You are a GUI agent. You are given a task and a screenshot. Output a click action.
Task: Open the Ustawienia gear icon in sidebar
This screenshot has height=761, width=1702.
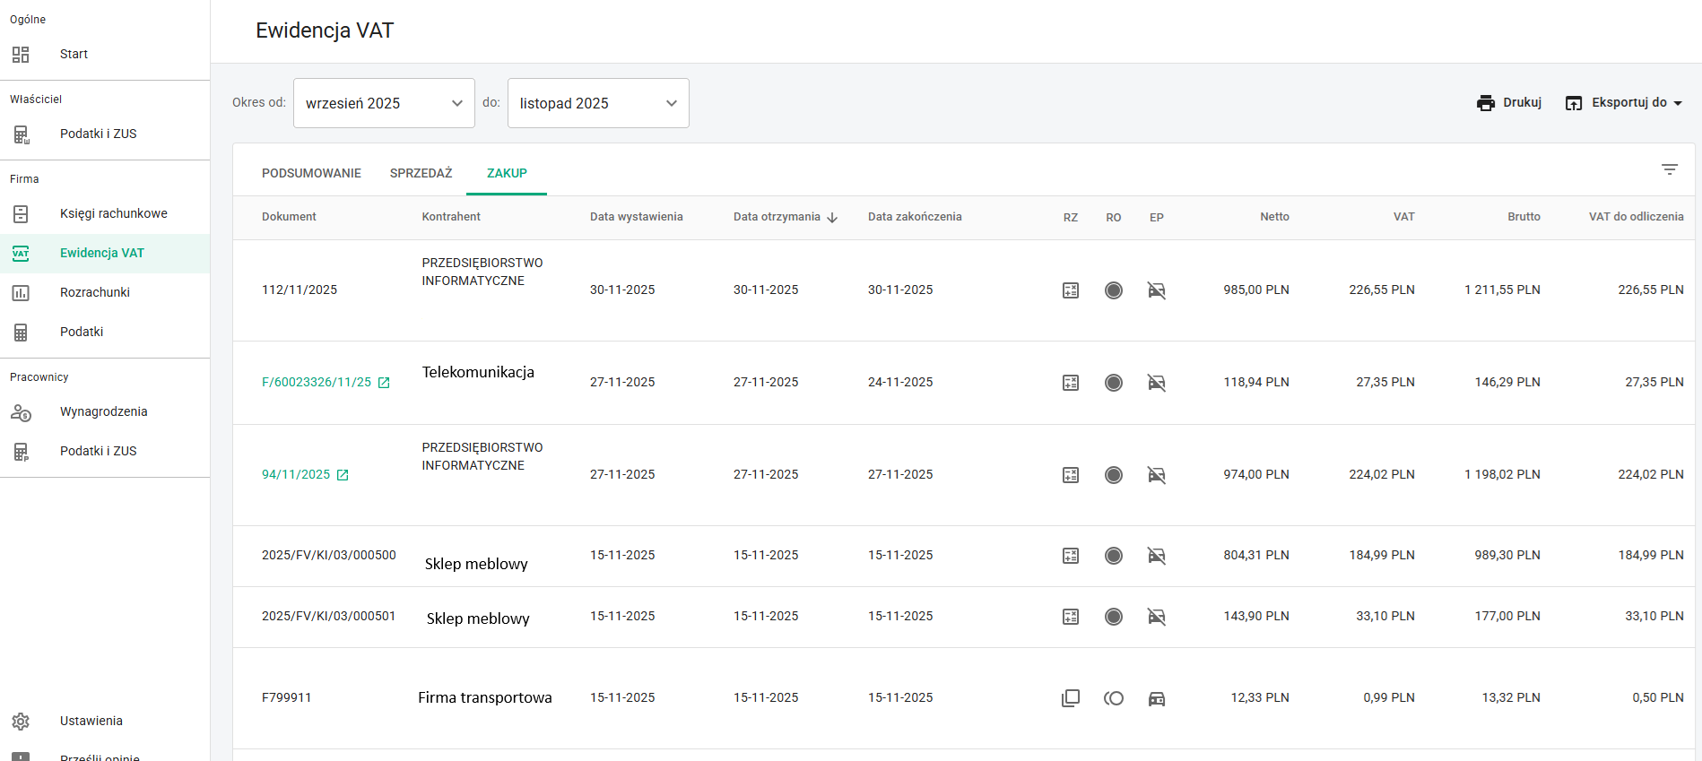pyautogui.click(x=21, y=722)
